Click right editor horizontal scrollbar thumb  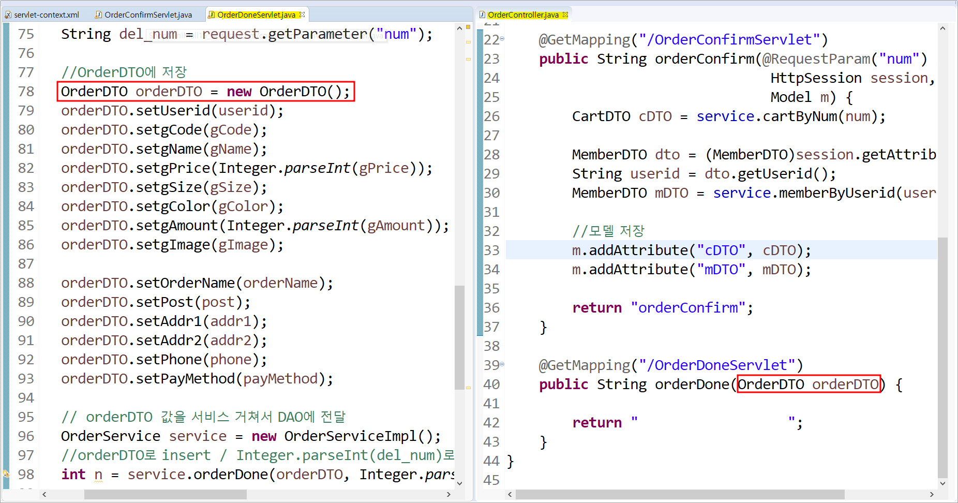pos(680,494)
